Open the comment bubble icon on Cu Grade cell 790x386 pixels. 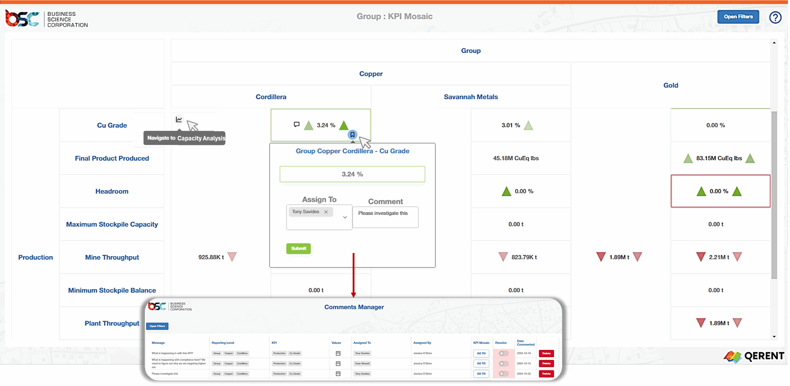296,125
